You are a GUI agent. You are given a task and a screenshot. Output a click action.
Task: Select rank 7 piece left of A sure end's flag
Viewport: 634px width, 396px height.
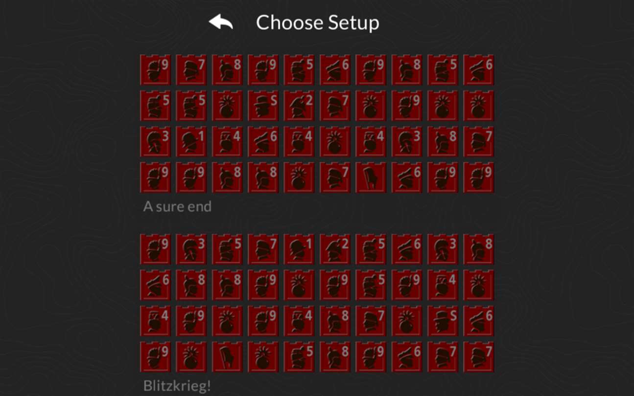click(x=335, y=177)
